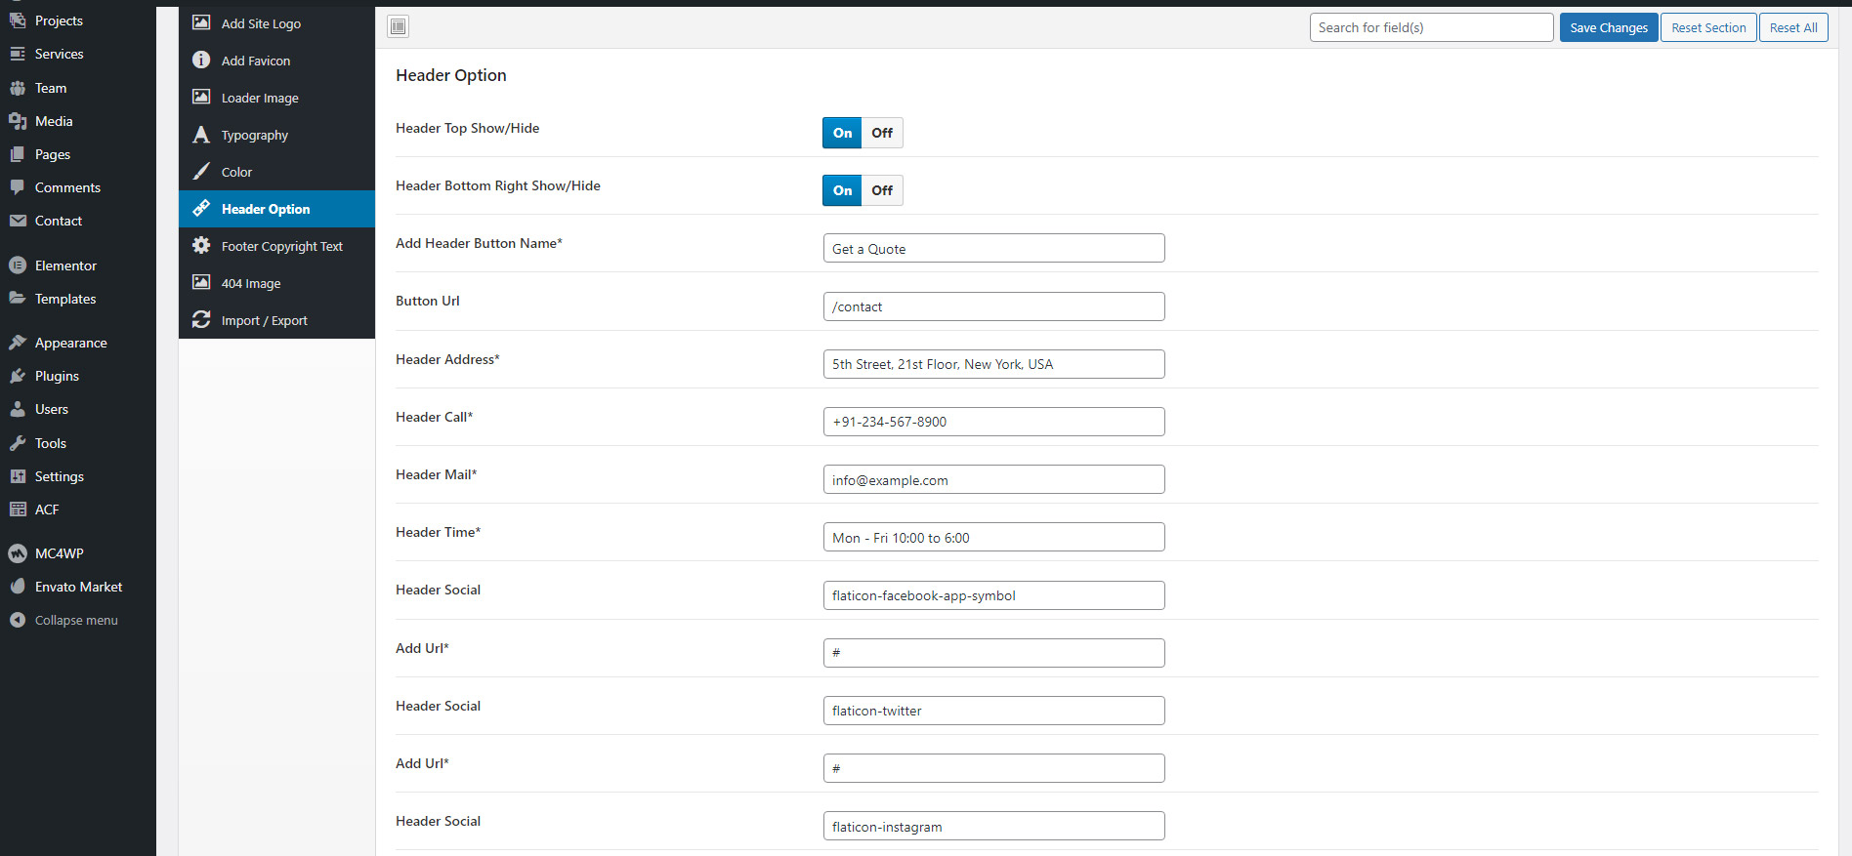1852x856 pixels.
Task: Collapse the WordPress admin menu
Action: coord(75,621)
